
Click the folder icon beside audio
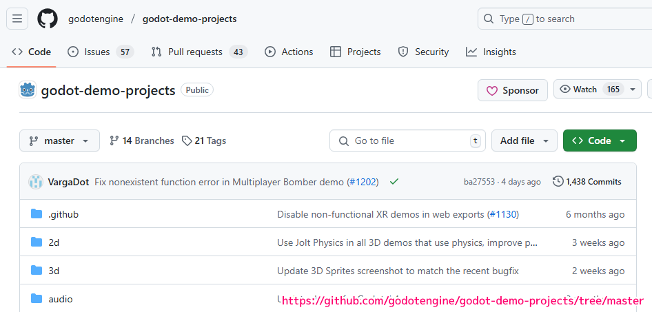pyautogui.click(x=37, y=298)
